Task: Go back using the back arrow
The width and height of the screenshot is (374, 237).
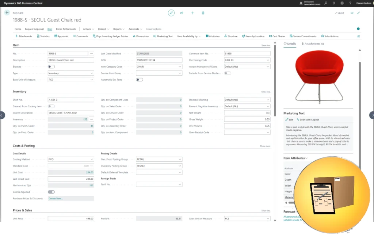Action: [x=7, y=13]
